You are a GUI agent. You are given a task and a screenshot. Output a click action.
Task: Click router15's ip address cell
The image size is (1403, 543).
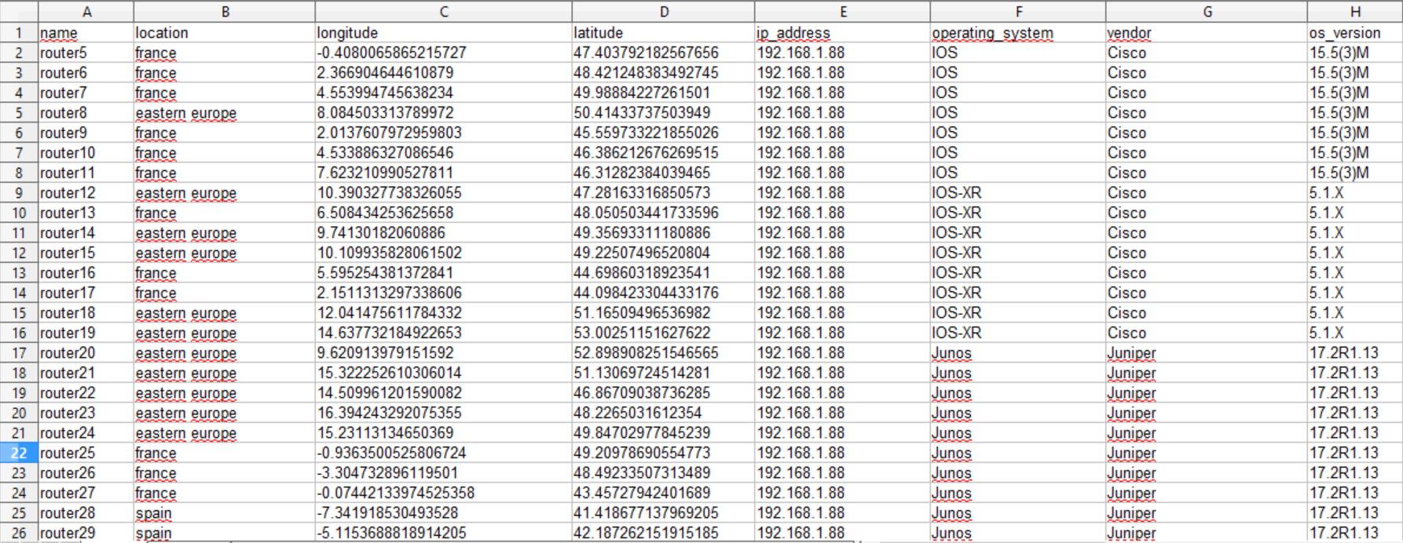pyautogui.click(x=843, y=253)
